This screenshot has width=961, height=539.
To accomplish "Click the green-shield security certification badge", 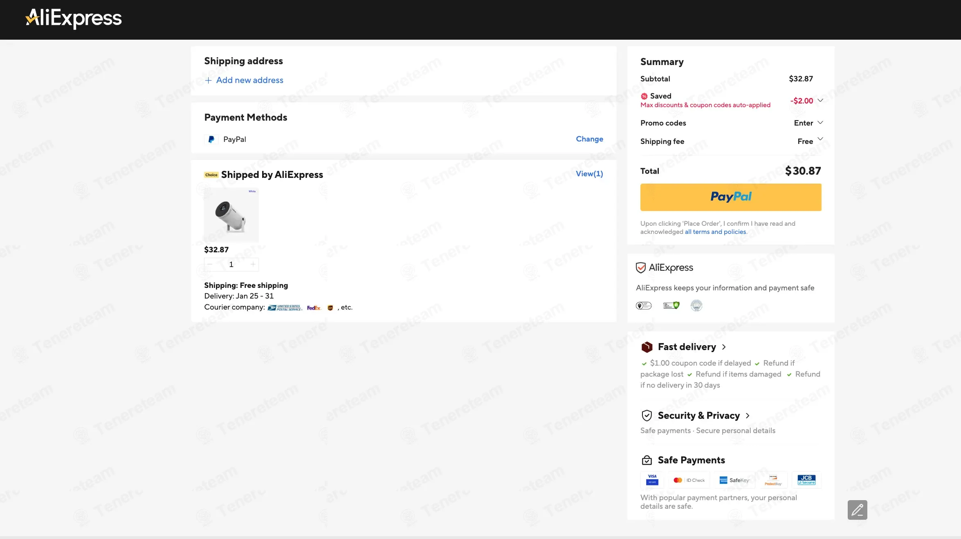I will (671, 305).
